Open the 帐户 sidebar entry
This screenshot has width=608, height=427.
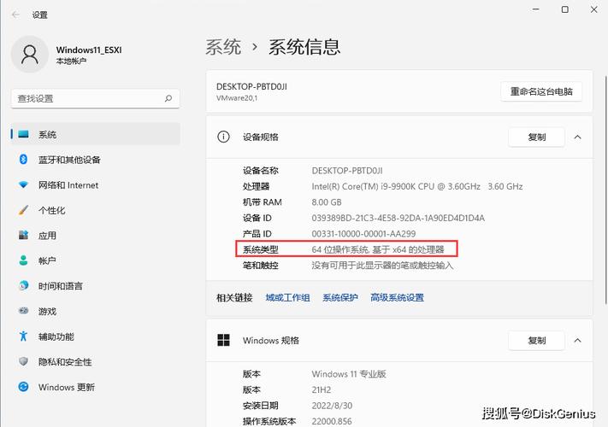coord(96,260)
